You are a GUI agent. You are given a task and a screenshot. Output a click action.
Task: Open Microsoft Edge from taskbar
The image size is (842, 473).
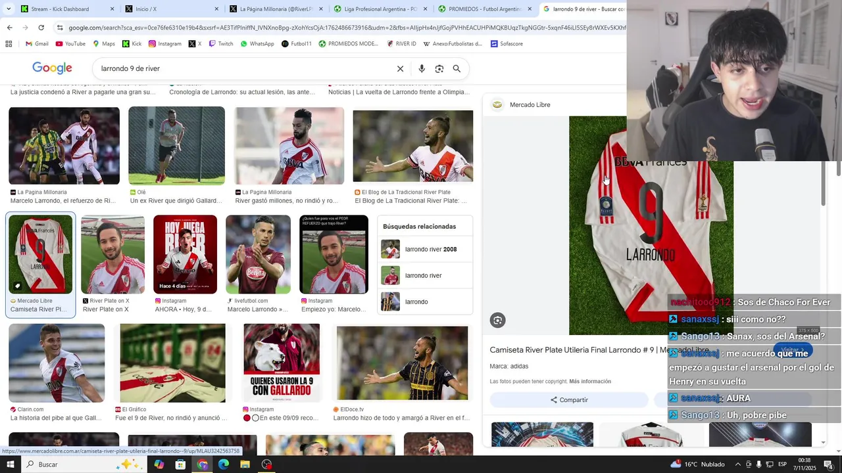click(224, 464)
